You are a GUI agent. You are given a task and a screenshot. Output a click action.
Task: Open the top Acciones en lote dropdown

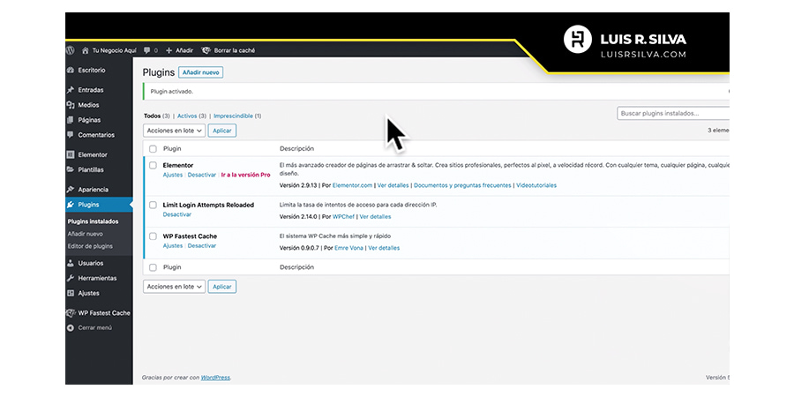coord(174,131)
